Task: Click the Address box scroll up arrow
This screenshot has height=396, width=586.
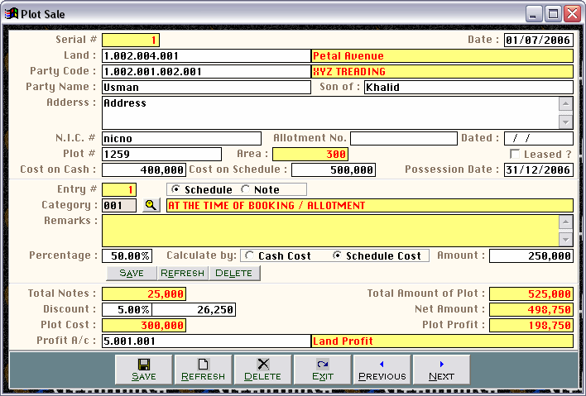Action: tap(565, 103)
